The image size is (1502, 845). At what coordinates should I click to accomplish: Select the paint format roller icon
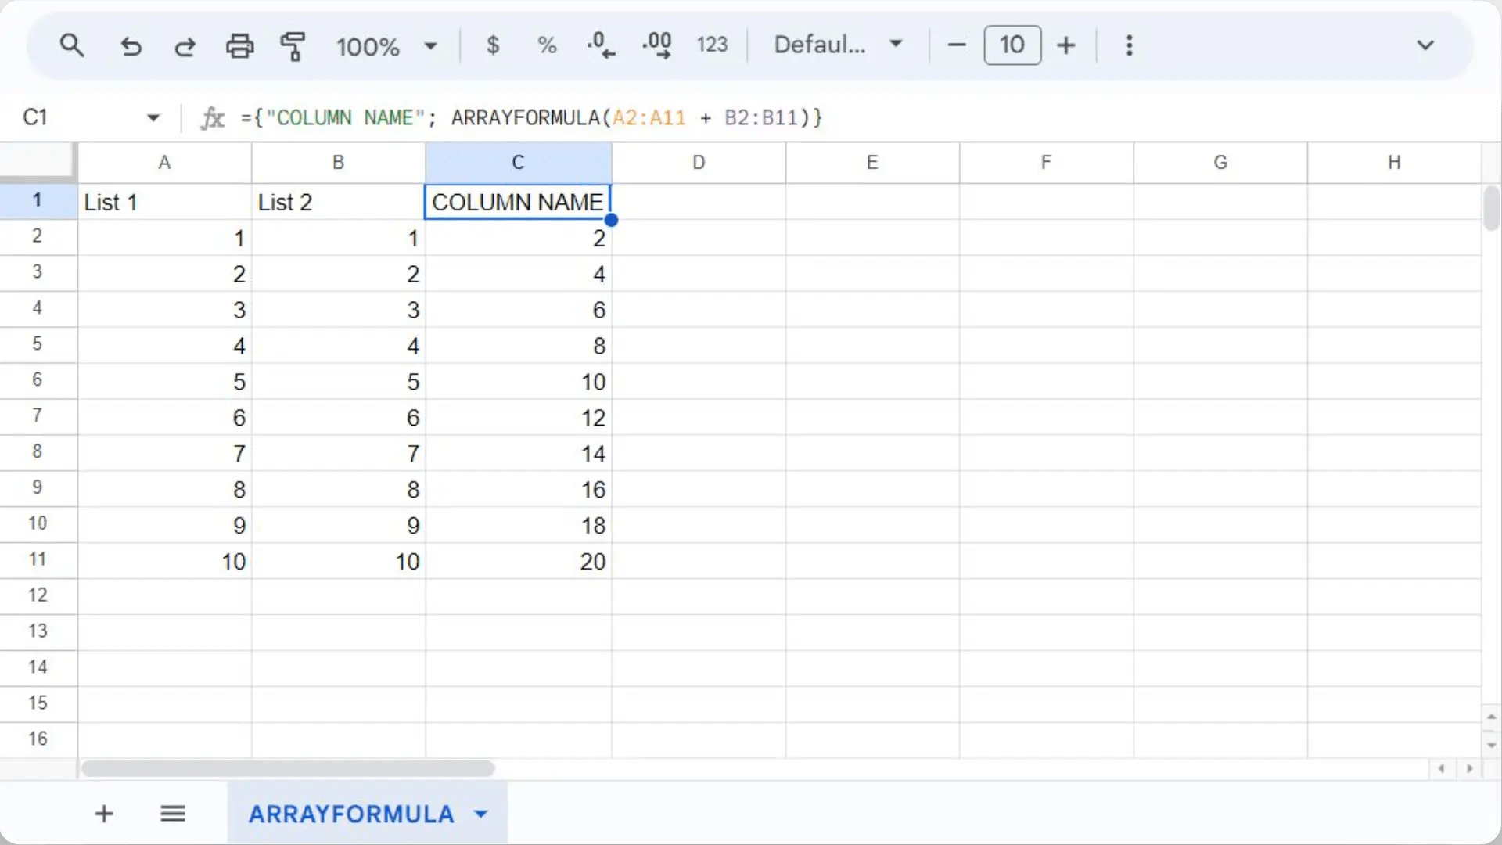[293, 46]
